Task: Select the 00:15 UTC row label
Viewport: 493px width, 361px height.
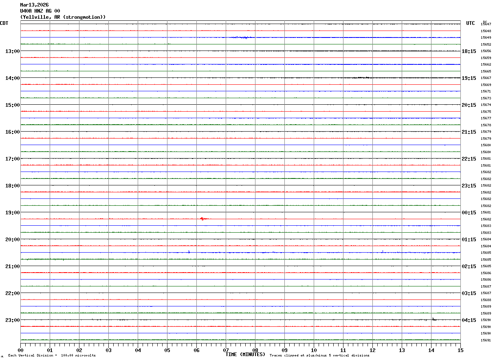Action: 469,213
